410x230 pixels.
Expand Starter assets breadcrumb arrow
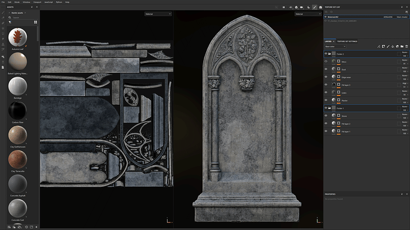(25, 13)
